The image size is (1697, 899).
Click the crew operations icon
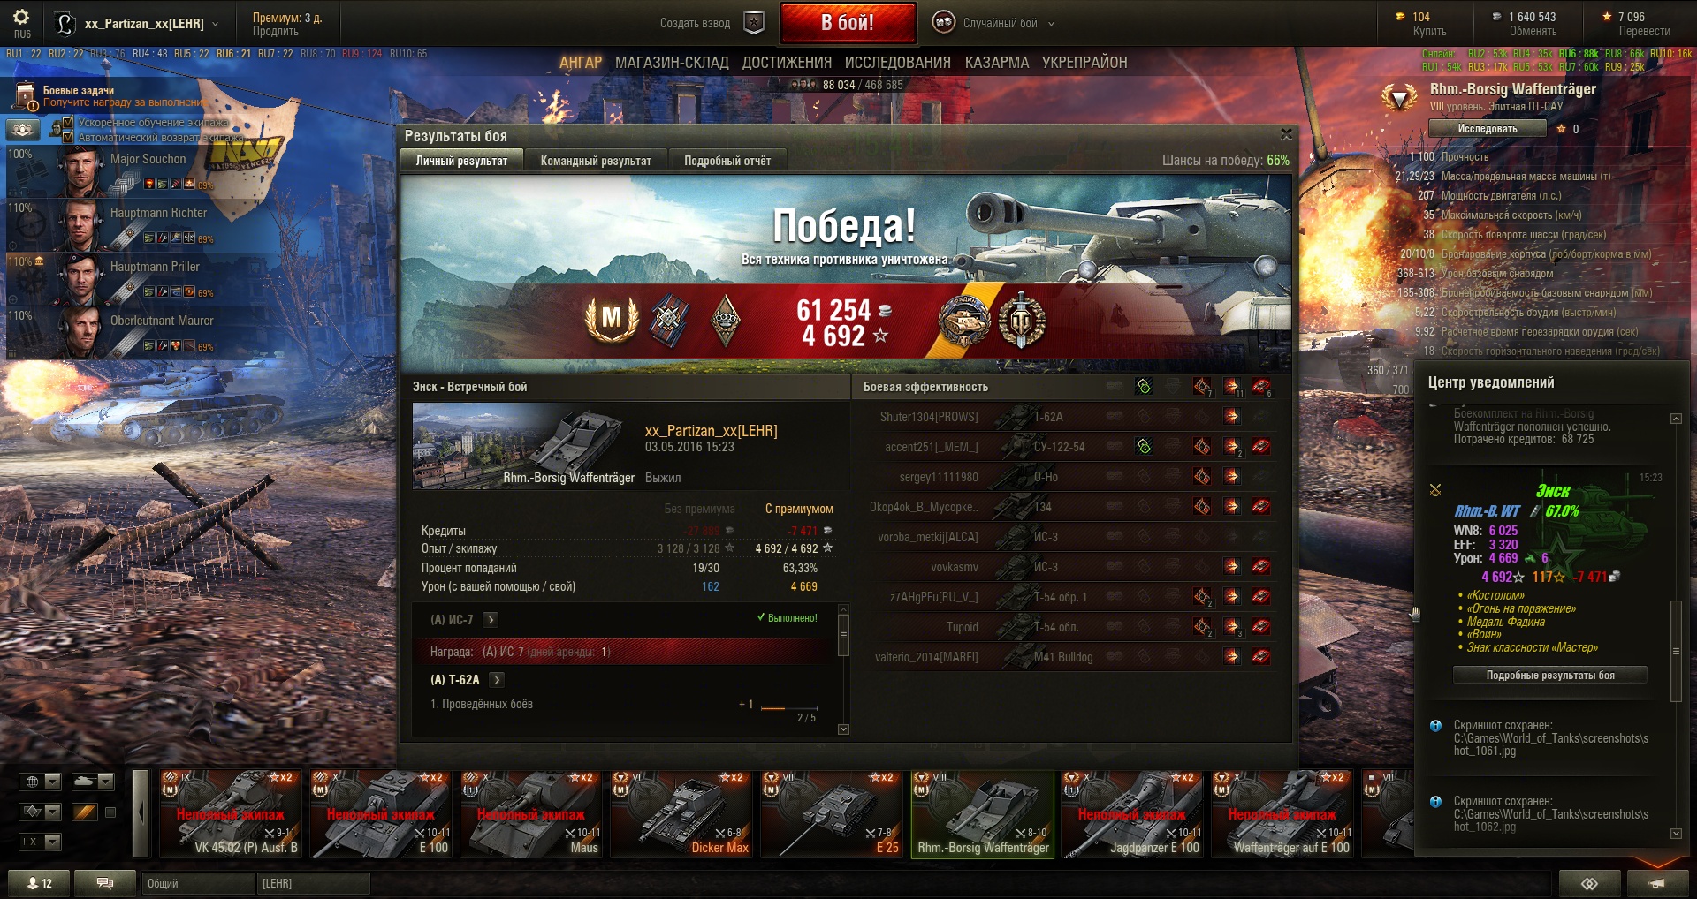[x=23, y=129]
